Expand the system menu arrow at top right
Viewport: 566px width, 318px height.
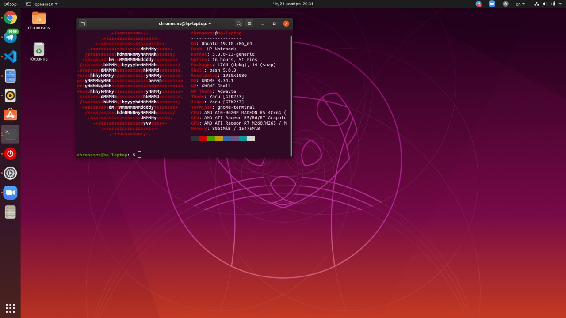pyautogui.click(x=560, y=4)
